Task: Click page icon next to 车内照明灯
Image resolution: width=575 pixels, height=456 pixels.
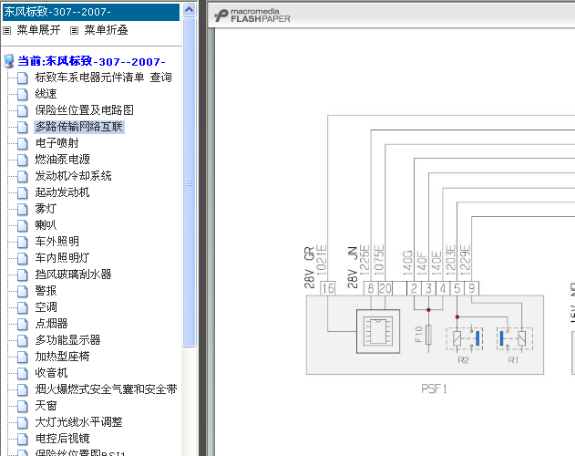Action: tap(23, 258)
